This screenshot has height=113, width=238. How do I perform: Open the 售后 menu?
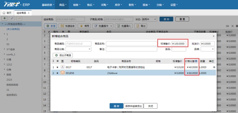click(x=90, y=5)
